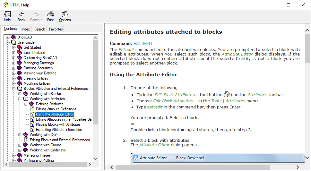Switch to the Contents tab
The width and height of the screenshot is (311, 171).
point(11,29)
